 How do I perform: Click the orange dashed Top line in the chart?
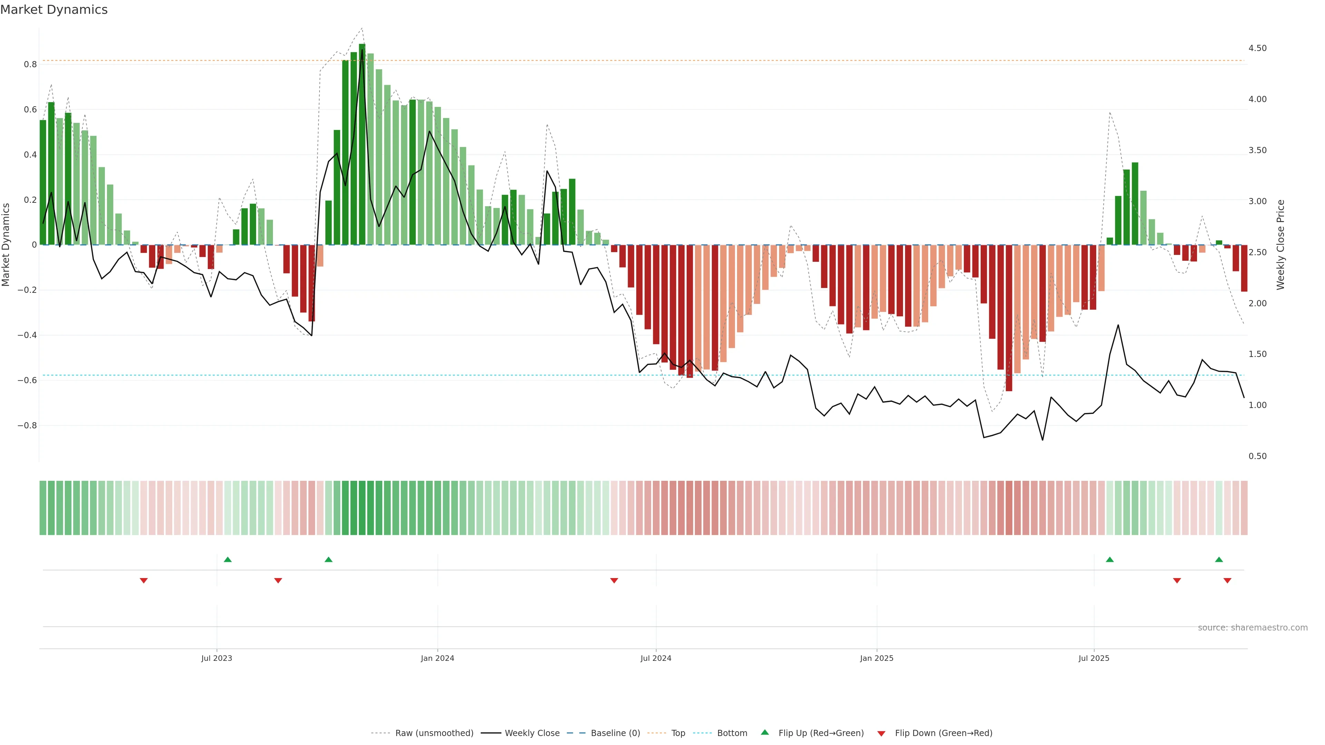pos(720,61)
